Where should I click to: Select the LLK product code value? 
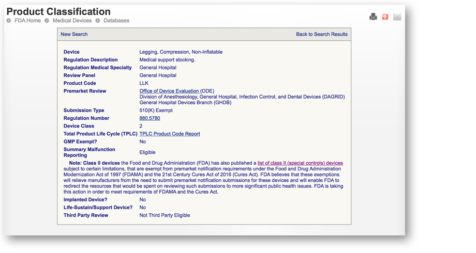coord(144,83)
